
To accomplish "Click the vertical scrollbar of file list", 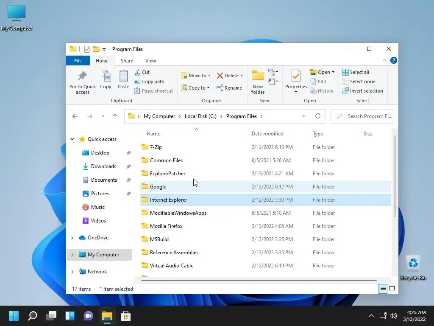I will click(395, 176).
